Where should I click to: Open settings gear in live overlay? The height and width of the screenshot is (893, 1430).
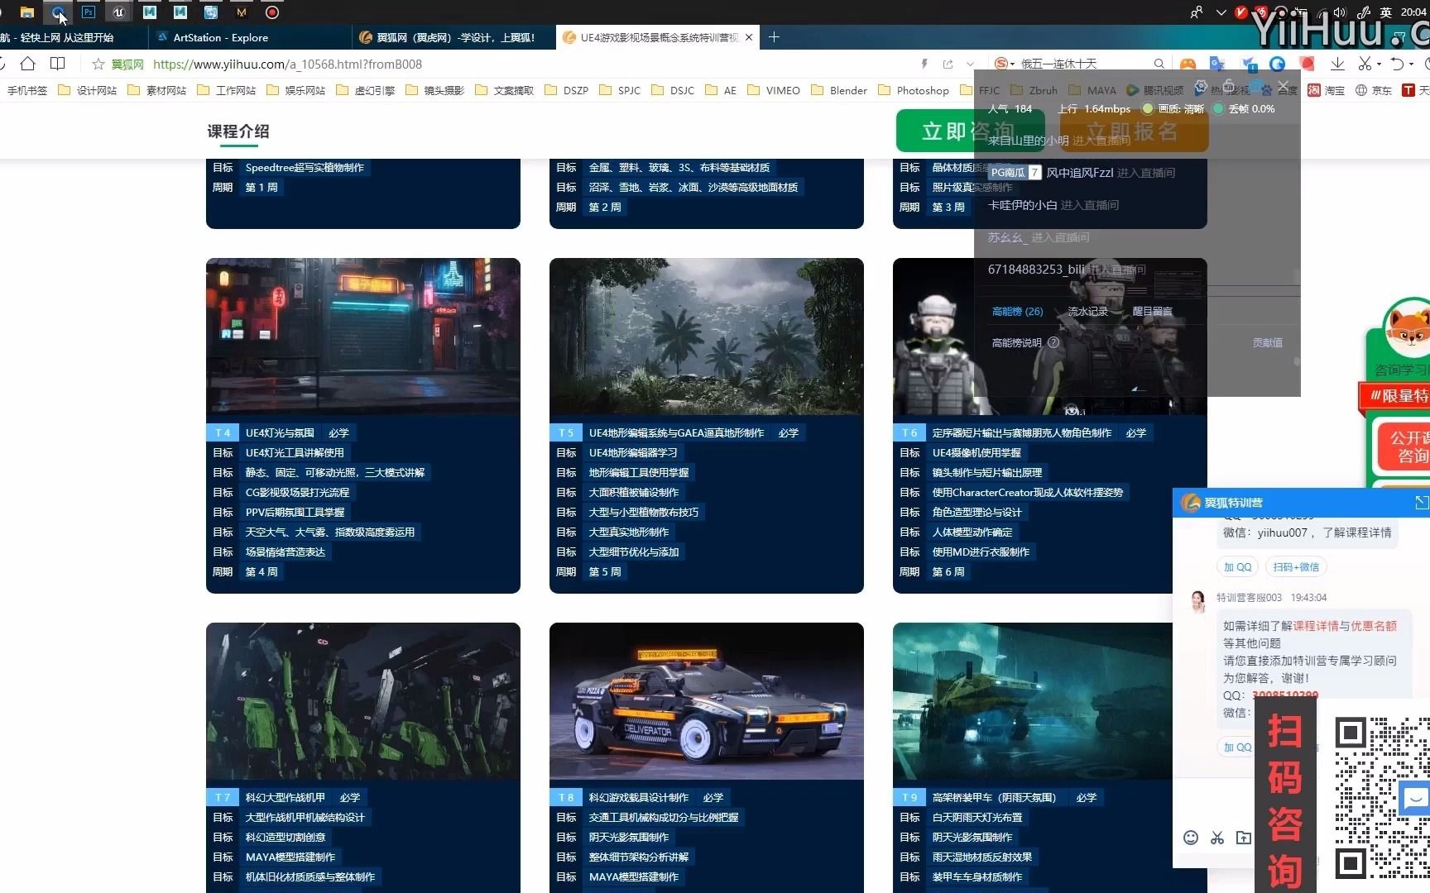pos(1201,87)
